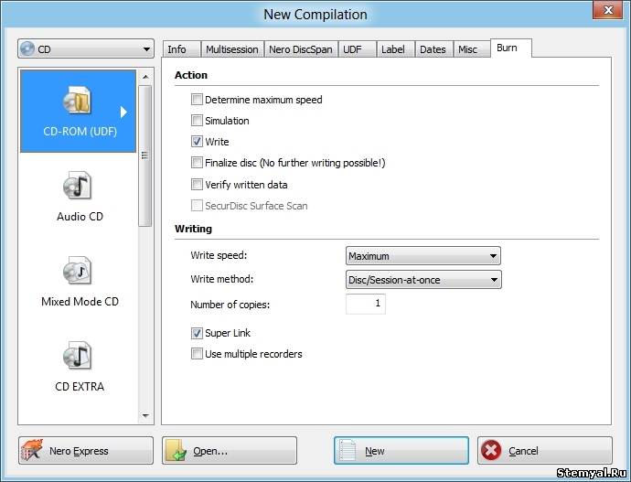The height and width of the screenshot is (482, 631).
Task: Launch Nero Express button
Action: [86, 451]
